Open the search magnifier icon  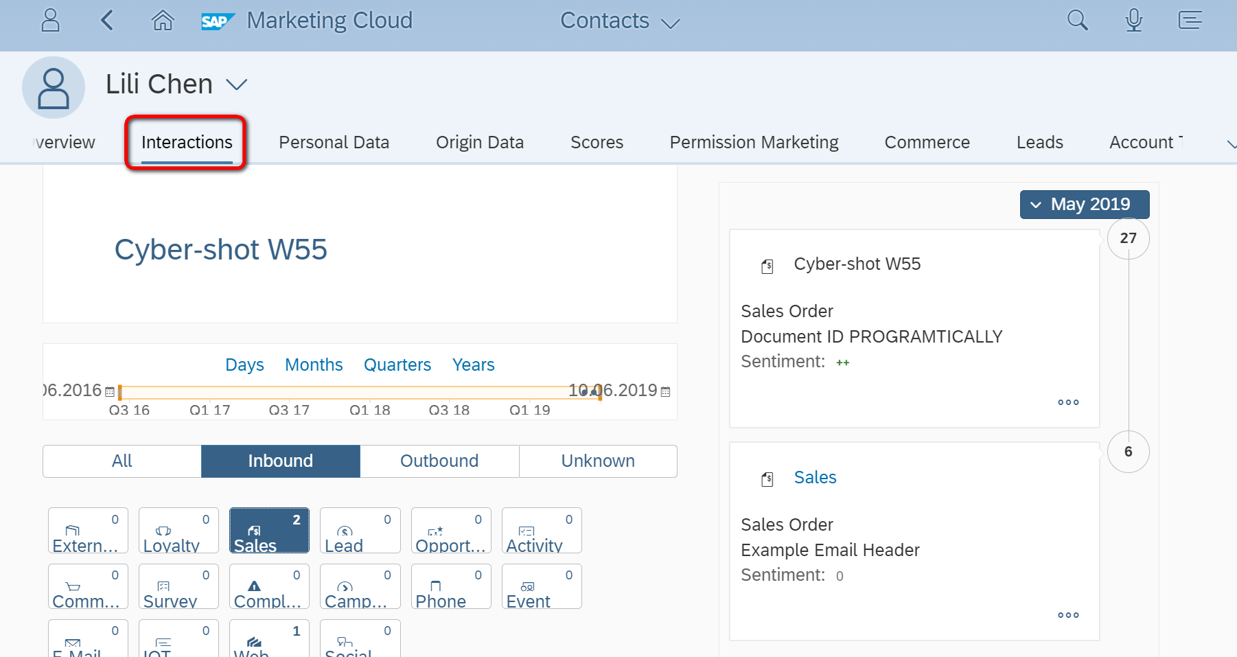click(1078, 21)
